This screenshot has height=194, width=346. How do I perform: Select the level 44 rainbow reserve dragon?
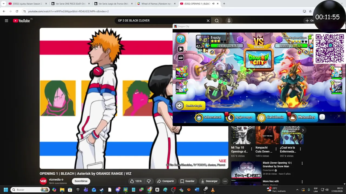point(181,72)
